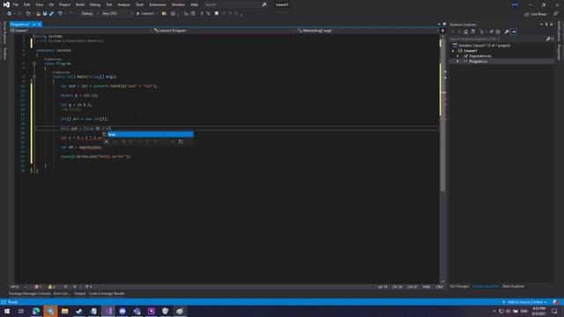Screen dimensions: 564x317
Task: Click the Undo toolbar icon
Action: pos(60,14)
